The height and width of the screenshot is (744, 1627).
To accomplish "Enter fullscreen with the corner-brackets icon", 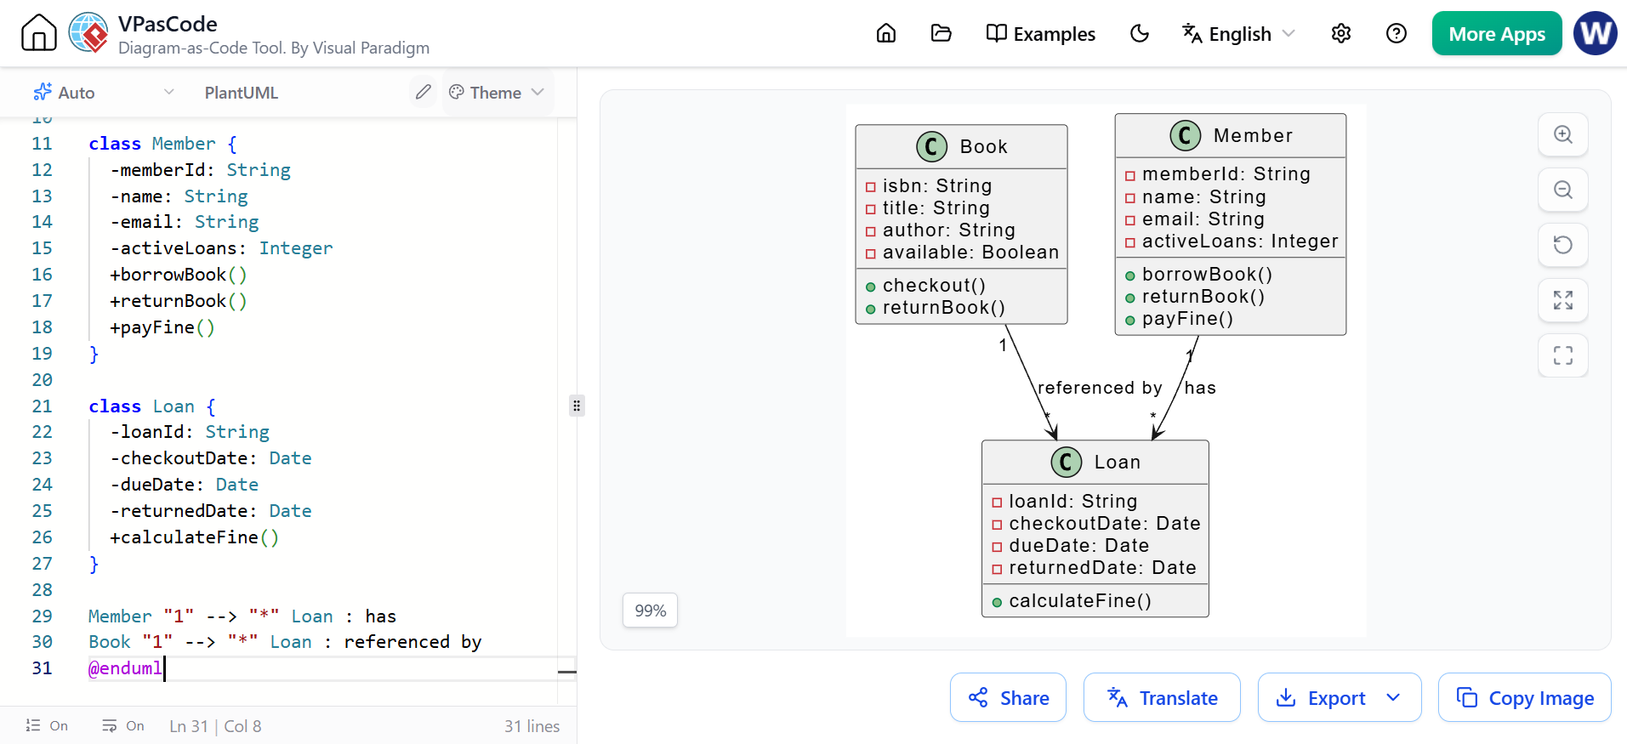I will pos(1563,355).
